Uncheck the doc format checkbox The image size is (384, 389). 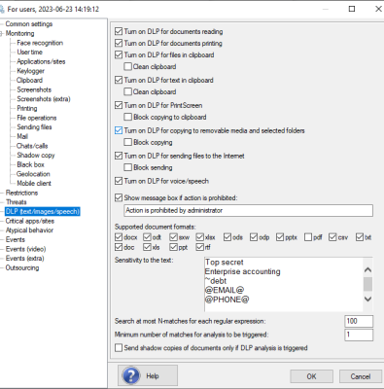click(x=119, y=247)
